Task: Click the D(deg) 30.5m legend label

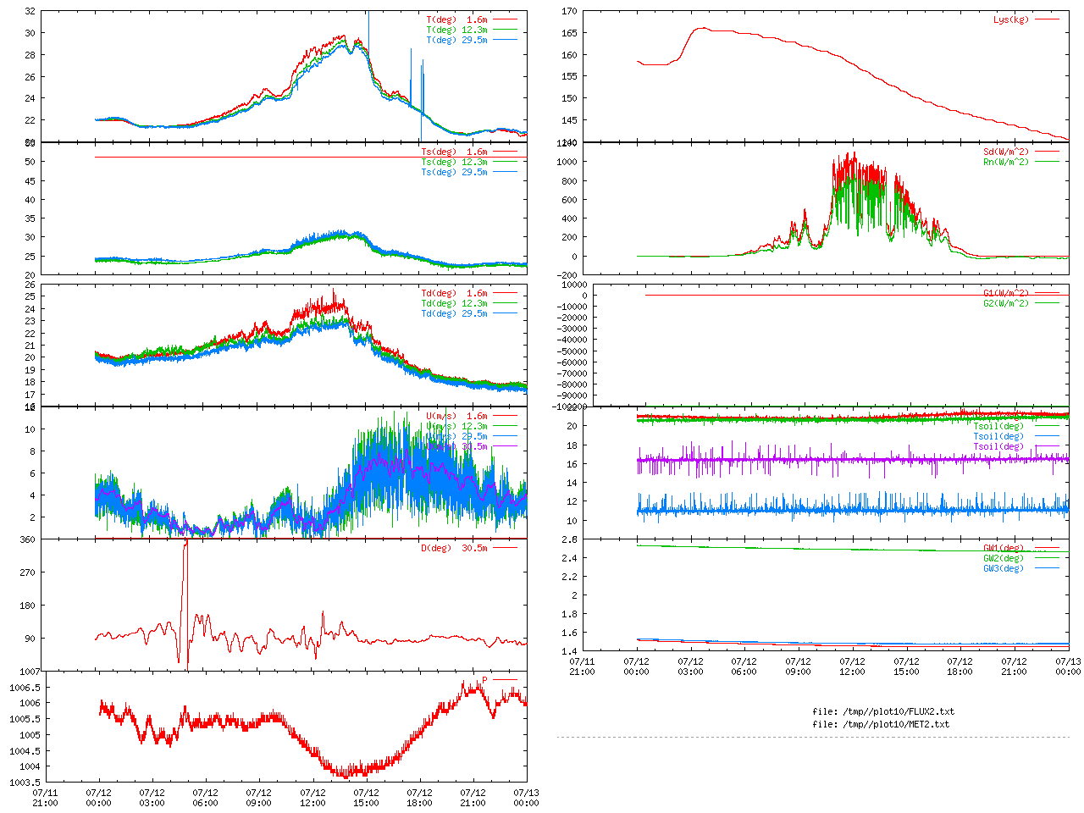Action: click(455, 548)
